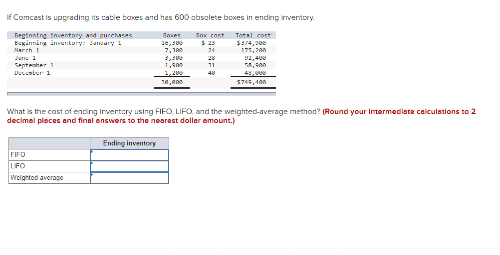Click the 48,000 total cost value
The width and height of the screenshot is (500, 255).
pyautogui.click(x=255, y=73)
